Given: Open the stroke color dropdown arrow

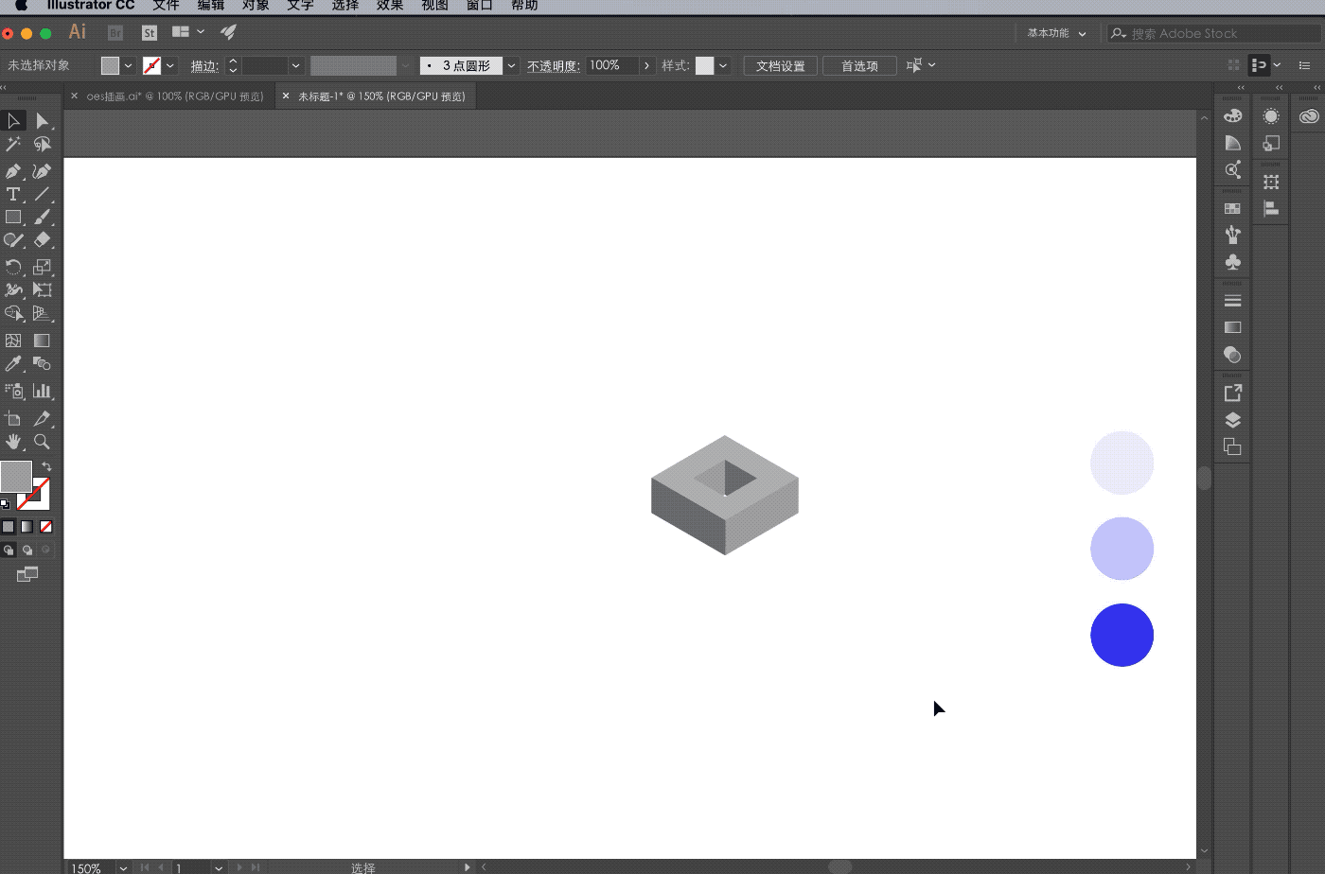Looking at the screenshot, I should point(169,66).
